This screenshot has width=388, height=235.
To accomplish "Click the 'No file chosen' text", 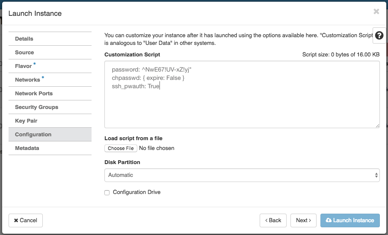I will coord(157,148).
